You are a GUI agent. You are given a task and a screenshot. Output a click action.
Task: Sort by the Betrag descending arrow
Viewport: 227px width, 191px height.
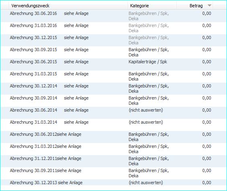tap(209, 6)
